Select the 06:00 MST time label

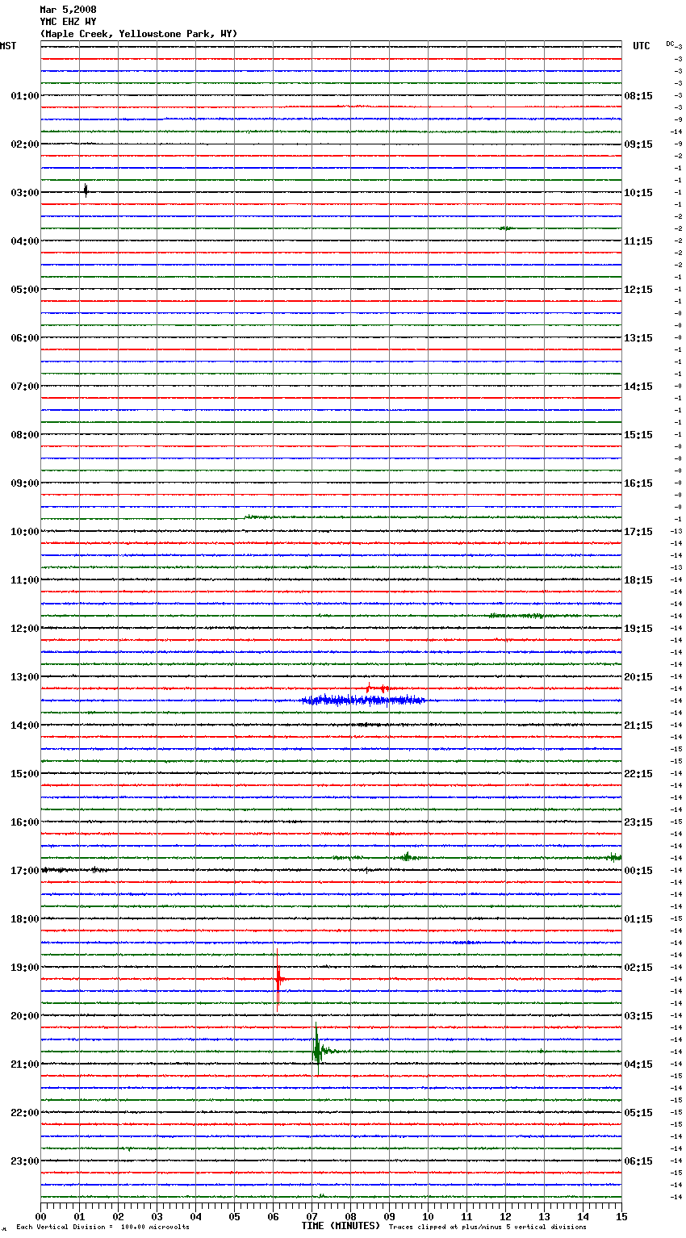(x=25, y=338)
